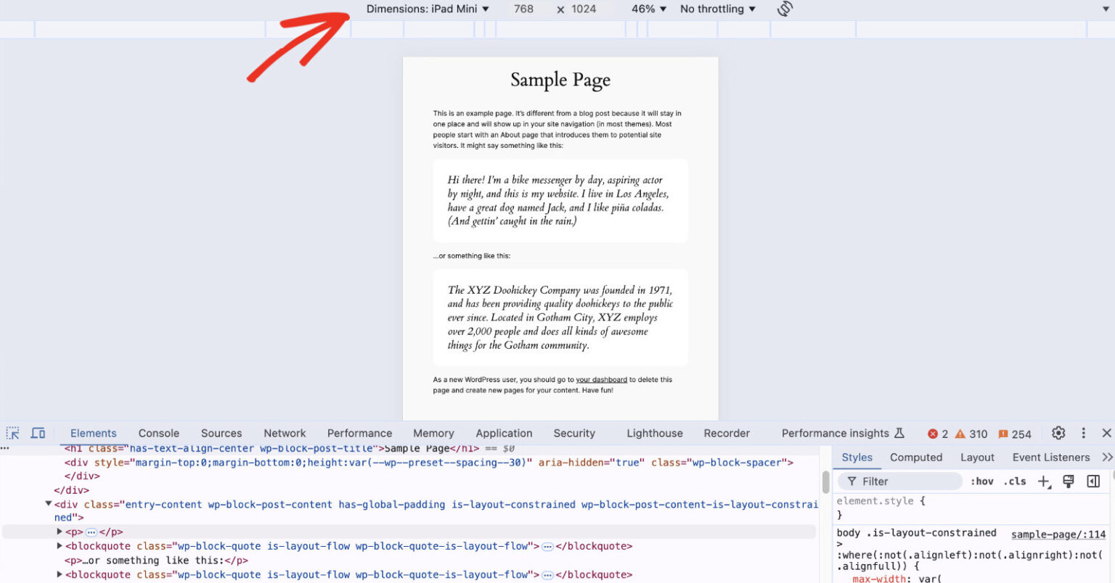The height and width of the screenshot is (583, 1115).
Task: Click the rotate orientation icon next to throttling
Action: [785, 9]
